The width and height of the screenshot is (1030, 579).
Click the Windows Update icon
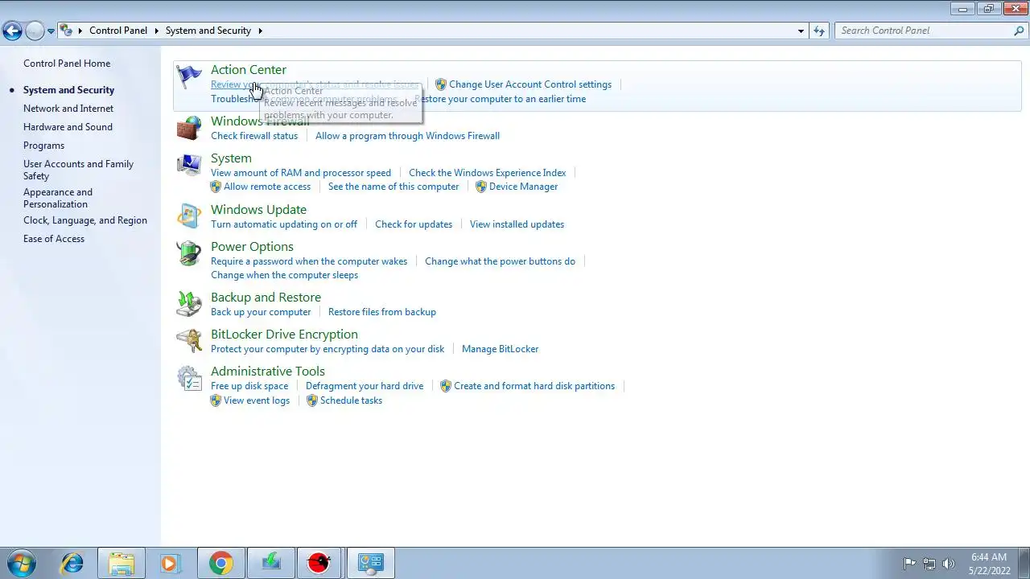[189, 216]
